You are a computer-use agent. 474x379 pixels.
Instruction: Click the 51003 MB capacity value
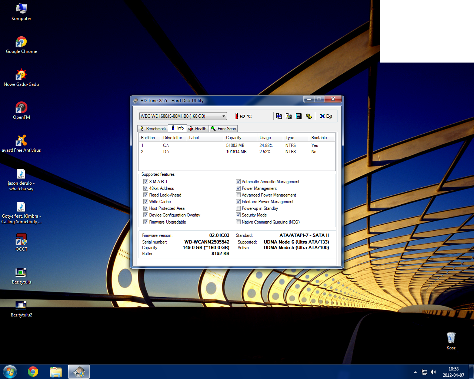(x=235, y=145)
